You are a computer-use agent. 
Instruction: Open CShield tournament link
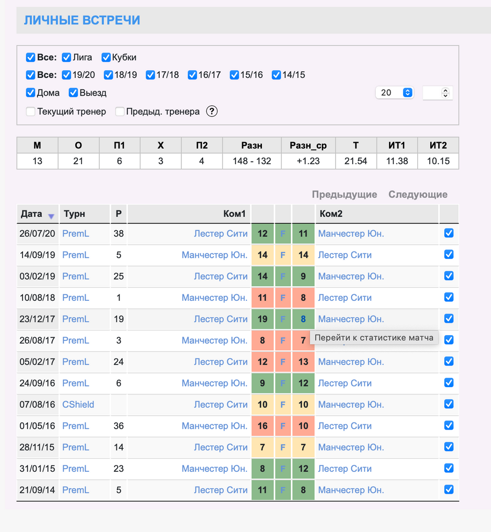pos(78,405)
